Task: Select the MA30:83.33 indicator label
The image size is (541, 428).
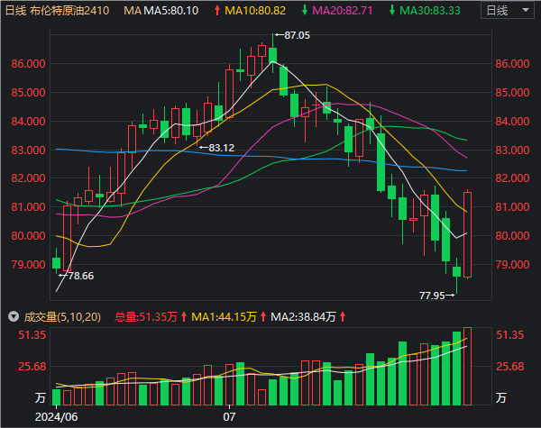Action: [x=429, y=11]
